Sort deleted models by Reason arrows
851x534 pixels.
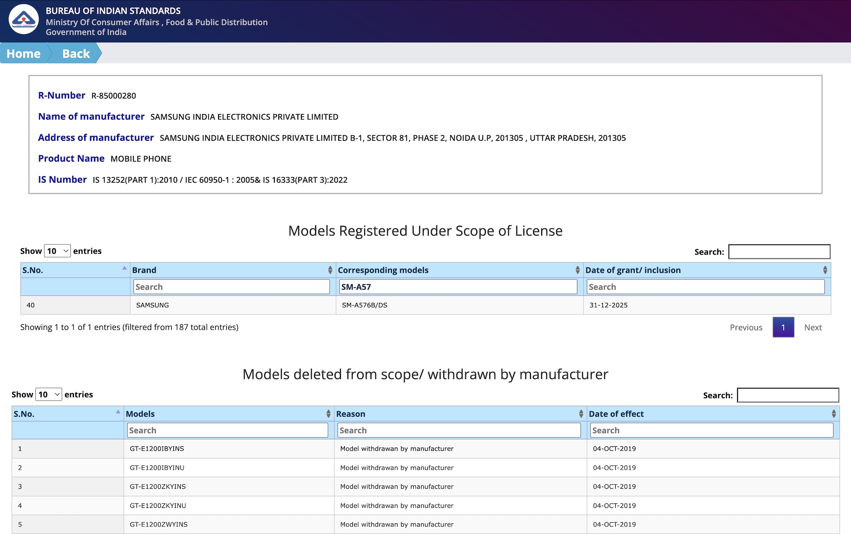(581, 414)
